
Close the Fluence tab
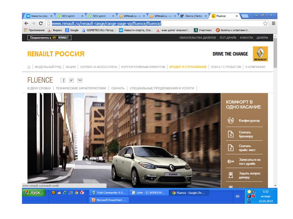pyautogui.click(x=237, y=16)
